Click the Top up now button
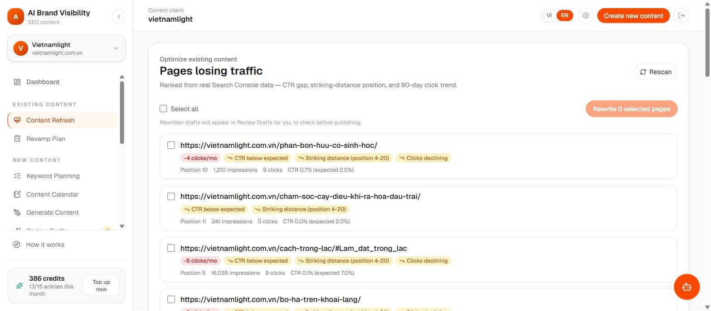This screenshot has height=311, width=711. point(101,286)
